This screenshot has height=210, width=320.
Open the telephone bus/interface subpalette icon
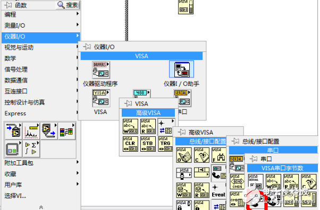(219, 173)
